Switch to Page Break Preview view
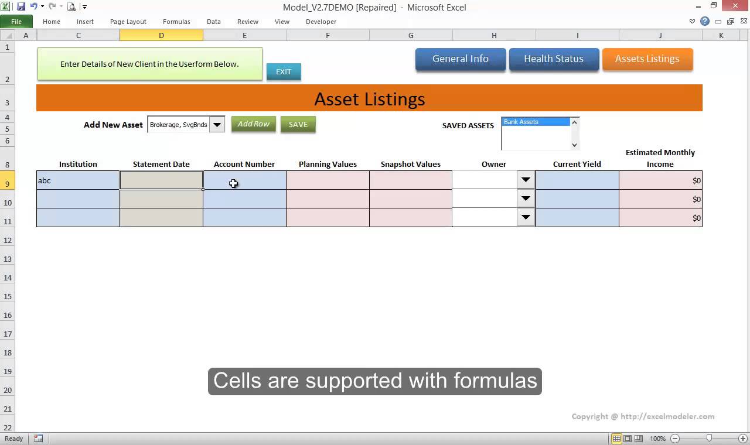This screenshot has width=750, height=445. 639,439
